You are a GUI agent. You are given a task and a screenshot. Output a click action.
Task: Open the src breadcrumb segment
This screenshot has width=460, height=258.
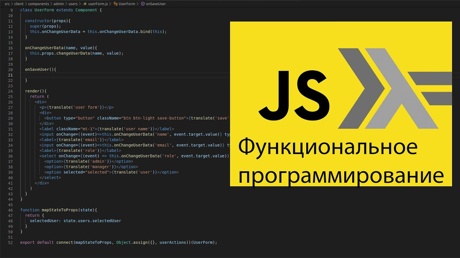click(x=7, y=3)
